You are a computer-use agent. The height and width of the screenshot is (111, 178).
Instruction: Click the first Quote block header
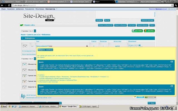[41, 62]
